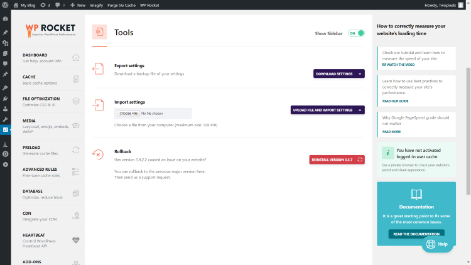Image resolution: width=471 pixels, height=265 pixels.
Task: Open Settings icon highlighted in admin menu
Action: tap(5, 129)
